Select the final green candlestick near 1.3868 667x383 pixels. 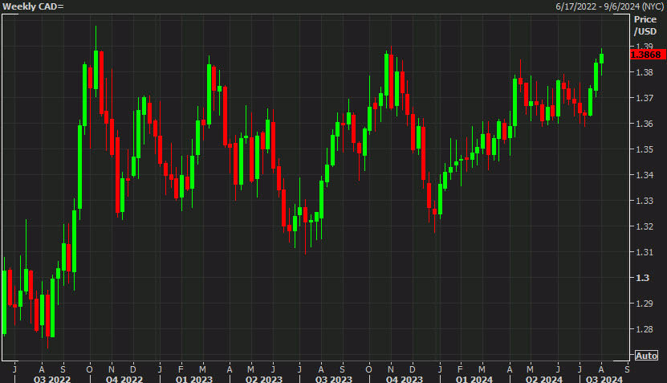click(601, 59)
